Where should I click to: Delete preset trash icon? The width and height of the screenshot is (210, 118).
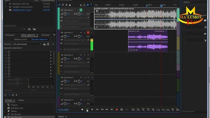[x=48, y=44]
